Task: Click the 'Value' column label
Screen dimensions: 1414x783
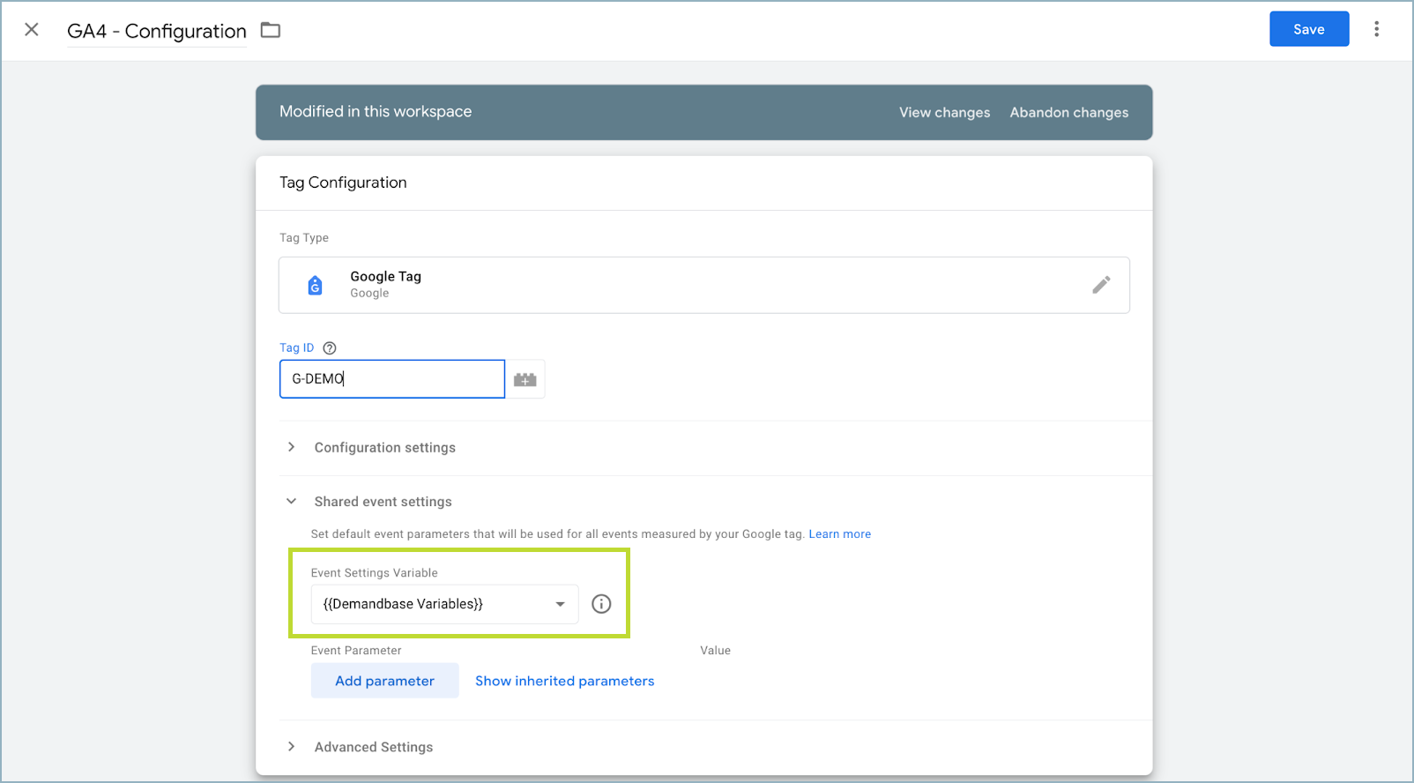Action: (x=715, y=651)
